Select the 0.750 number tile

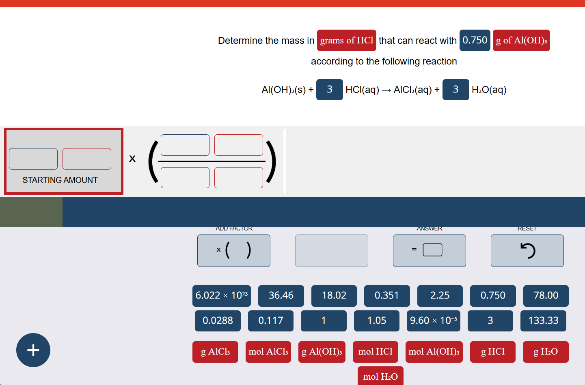[x=492, y=296]
